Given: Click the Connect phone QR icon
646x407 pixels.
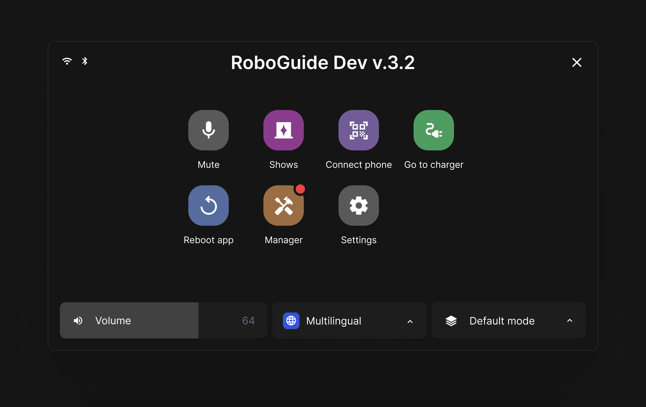Looking at the screenshot, I should click(x=359, y=130).
